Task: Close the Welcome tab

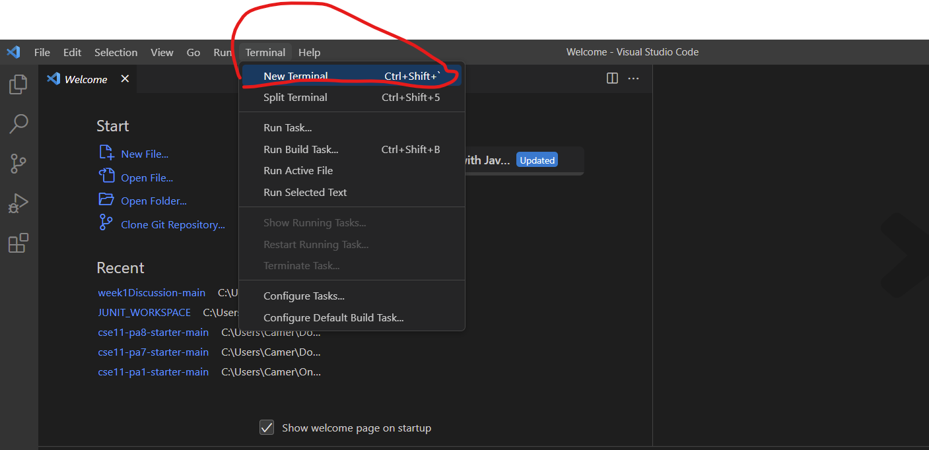Action: pos(125,79)
